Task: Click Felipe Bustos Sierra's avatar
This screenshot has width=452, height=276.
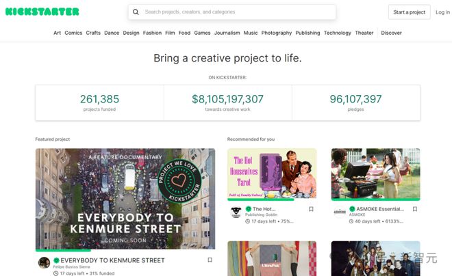Action: click(44, 262)
